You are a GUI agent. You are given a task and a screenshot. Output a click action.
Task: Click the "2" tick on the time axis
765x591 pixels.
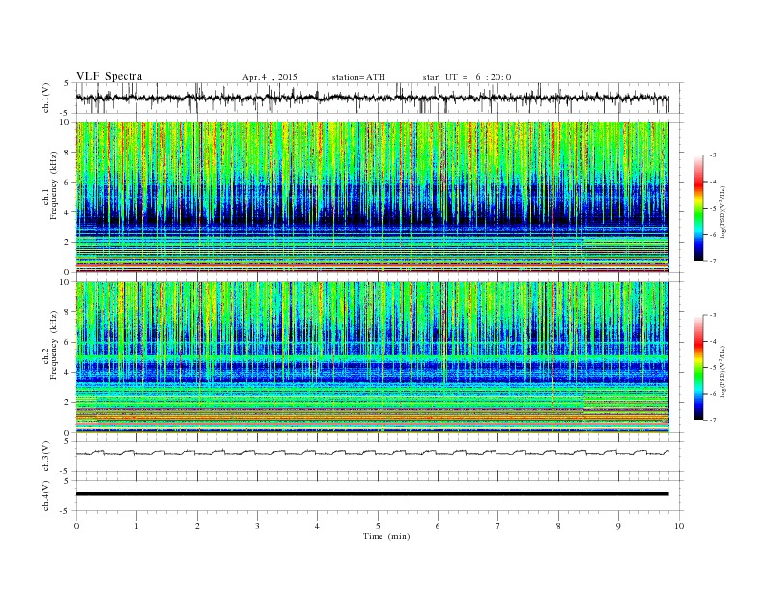[197, 526]
